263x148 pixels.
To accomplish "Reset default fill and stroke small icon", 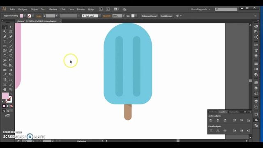I will point(3,102).
